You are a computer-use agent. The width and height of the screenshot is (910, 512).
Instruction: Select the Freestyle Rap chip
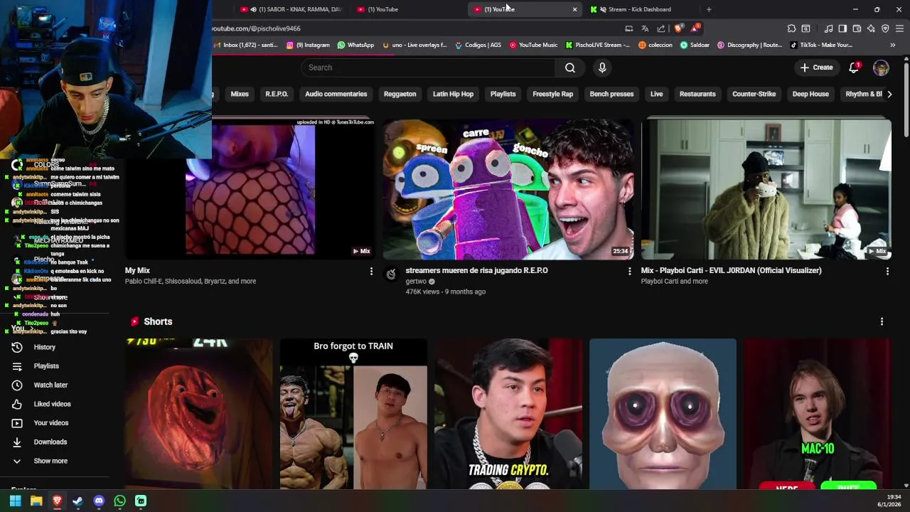click(x=552, y=94)
